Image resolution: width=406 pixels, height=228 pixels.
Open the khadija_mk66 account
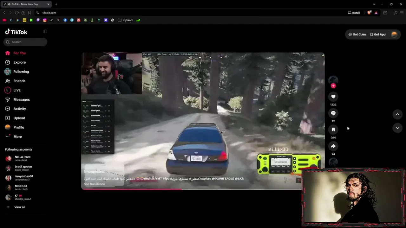22,197
